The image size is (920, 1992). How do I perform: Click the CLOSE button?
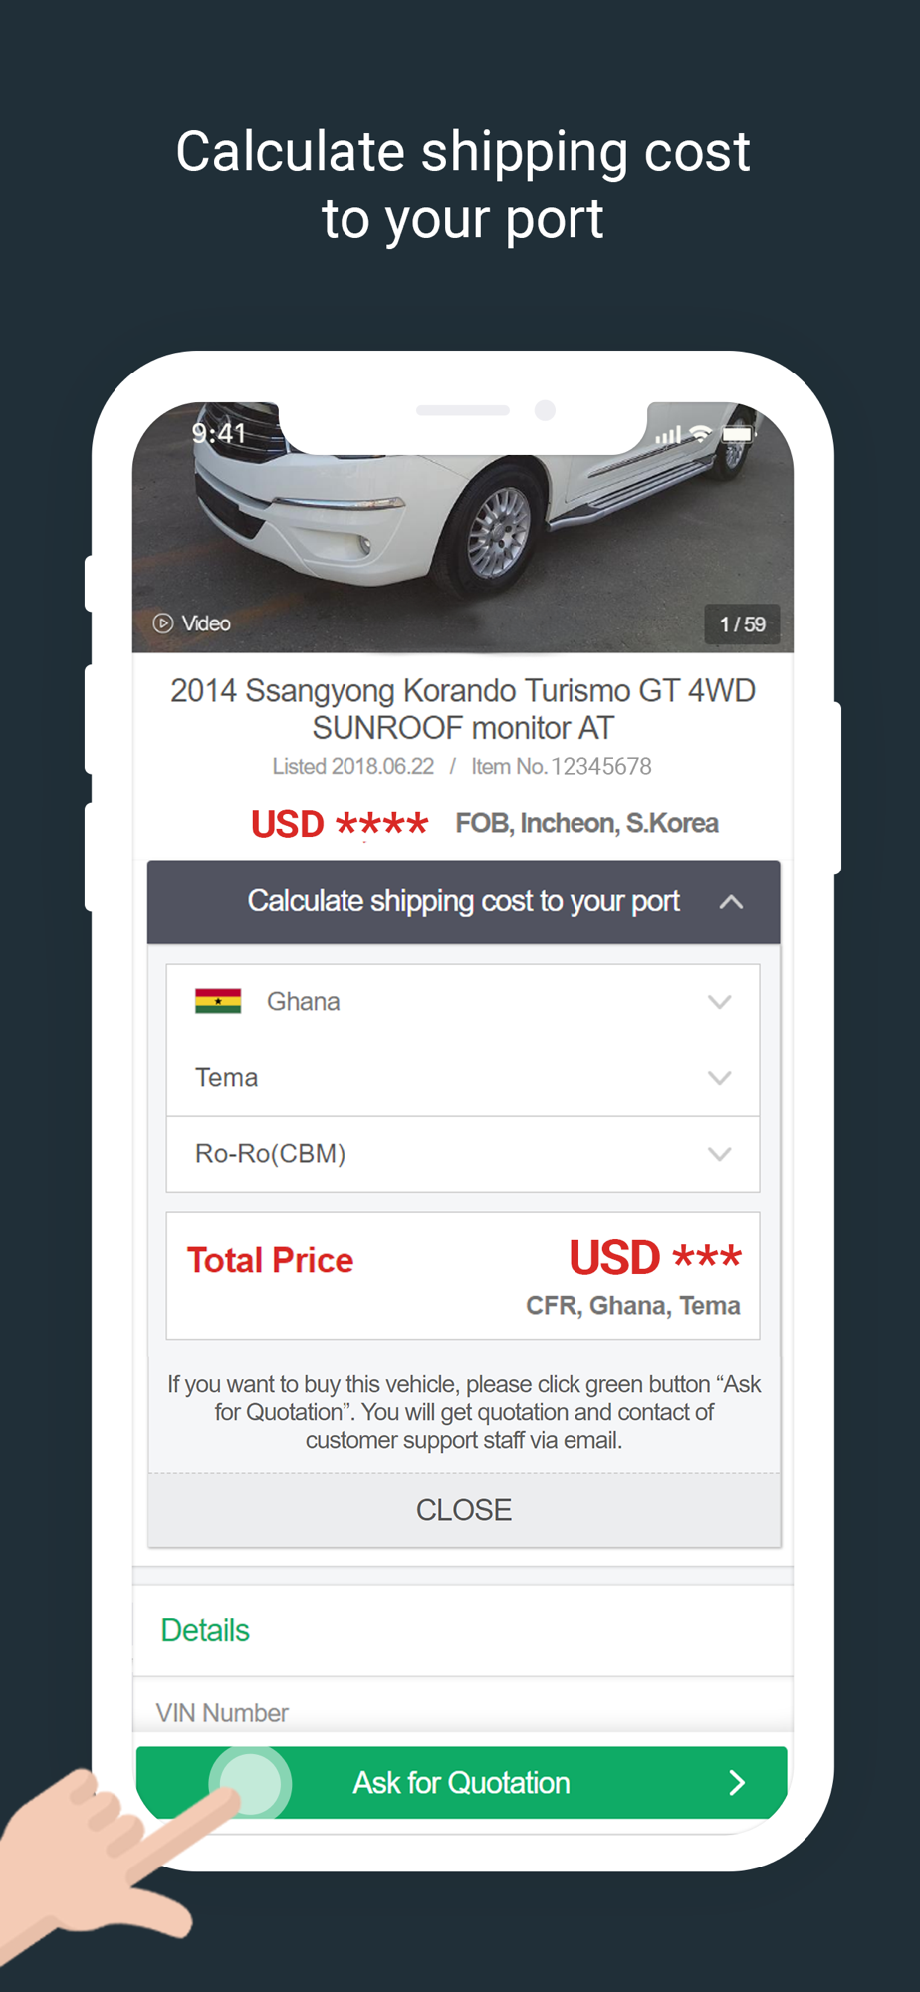click(x=464, y=1510)
